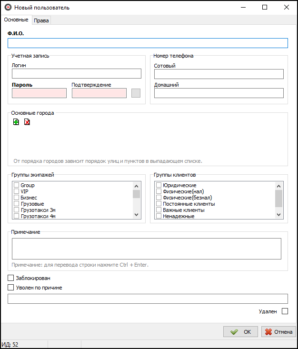This screenshot has height=349, width=298.
Task: Click the Сотовый phone number field
Action: [x=219, y=74]
